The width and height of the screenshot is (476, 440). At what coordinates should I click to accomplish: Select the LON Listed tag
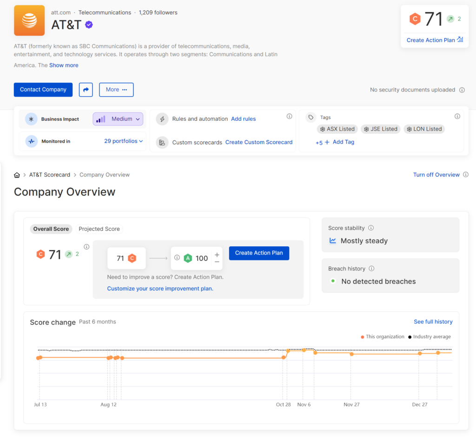pyautogui.click(x=424, y=129)
